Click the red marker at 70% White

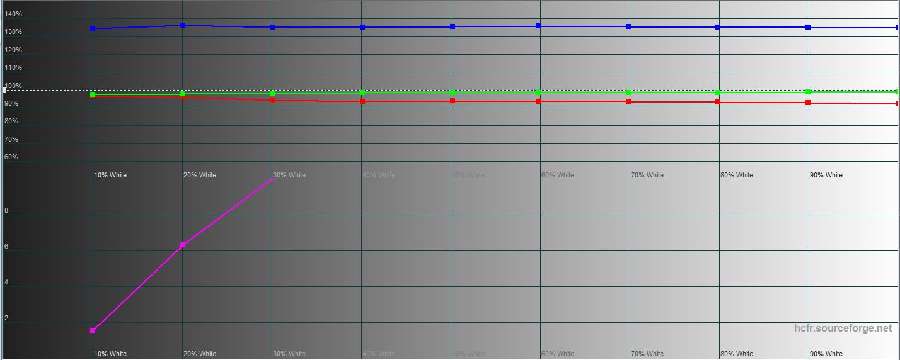click(628, 101)
